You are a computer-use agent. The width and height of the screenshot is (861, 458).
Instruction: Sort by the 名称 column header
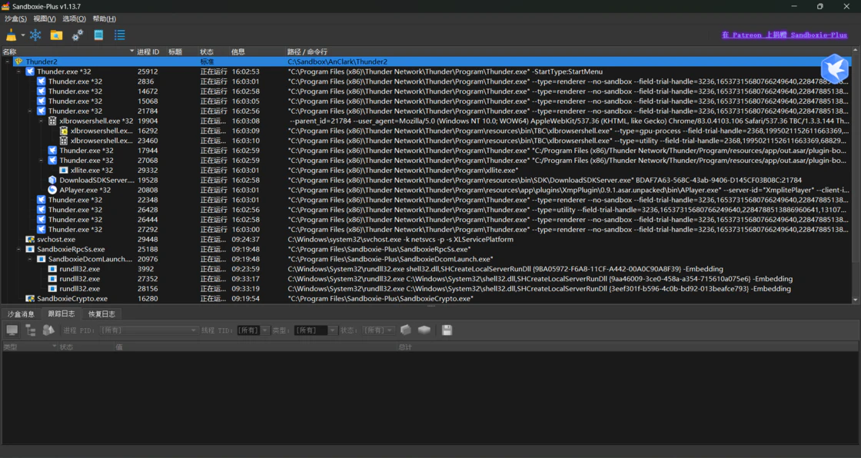68,51
